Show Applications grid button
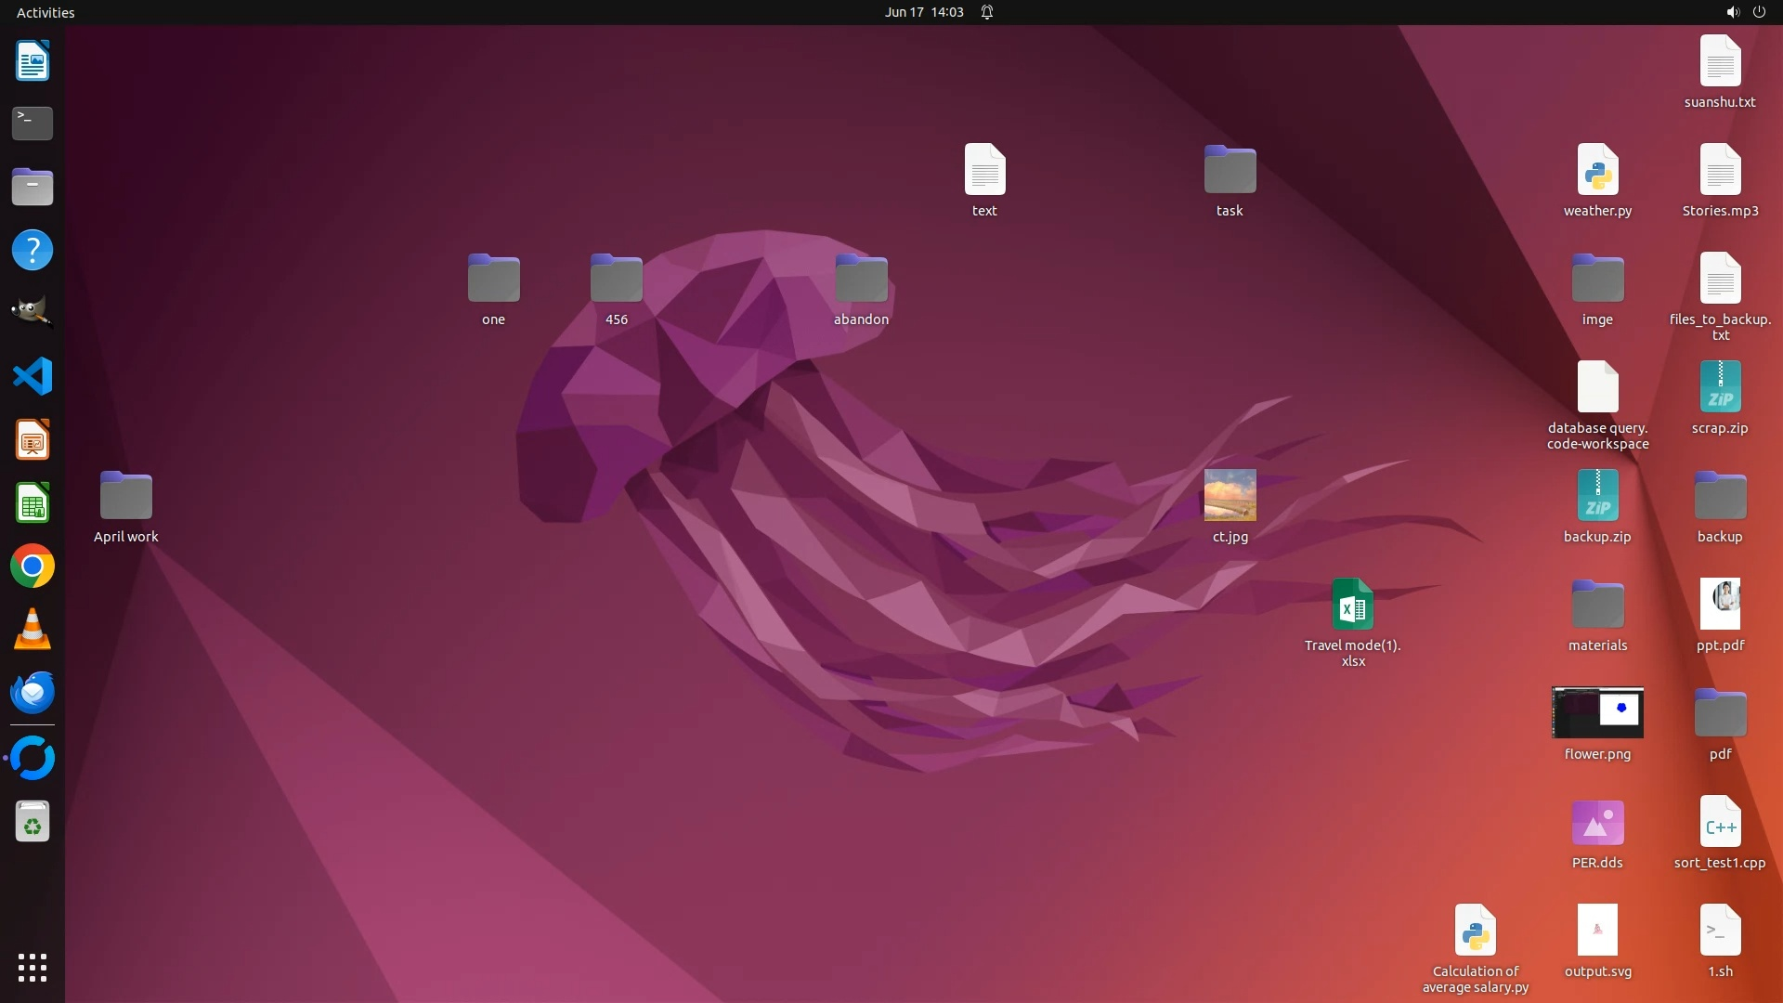 point(33,968)
